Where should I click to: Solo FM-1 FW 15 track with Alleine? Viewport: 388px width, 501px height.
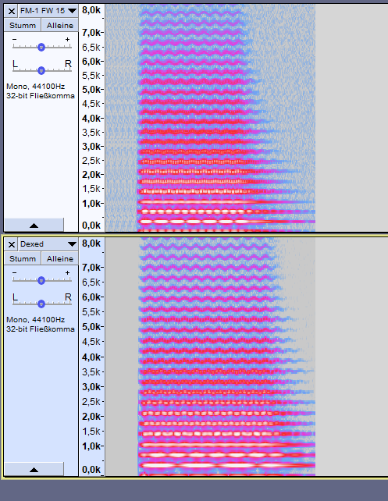[x=60, y=25]
